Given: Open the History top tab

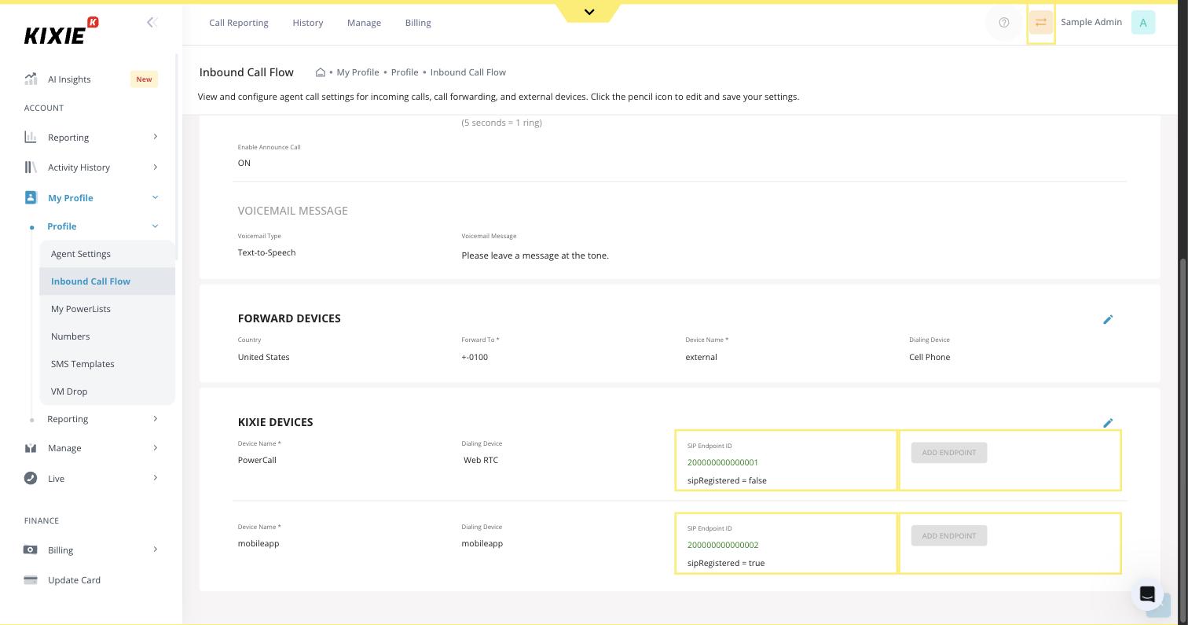Looking at the screenshot, I should [308, 23].
